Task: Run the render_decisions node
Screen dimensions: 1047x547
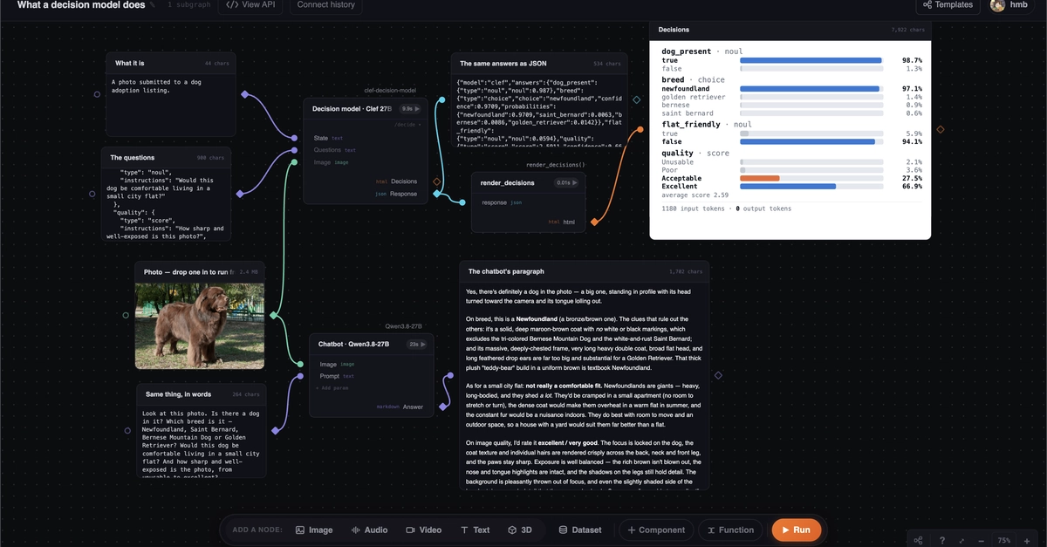Action: 567,183
